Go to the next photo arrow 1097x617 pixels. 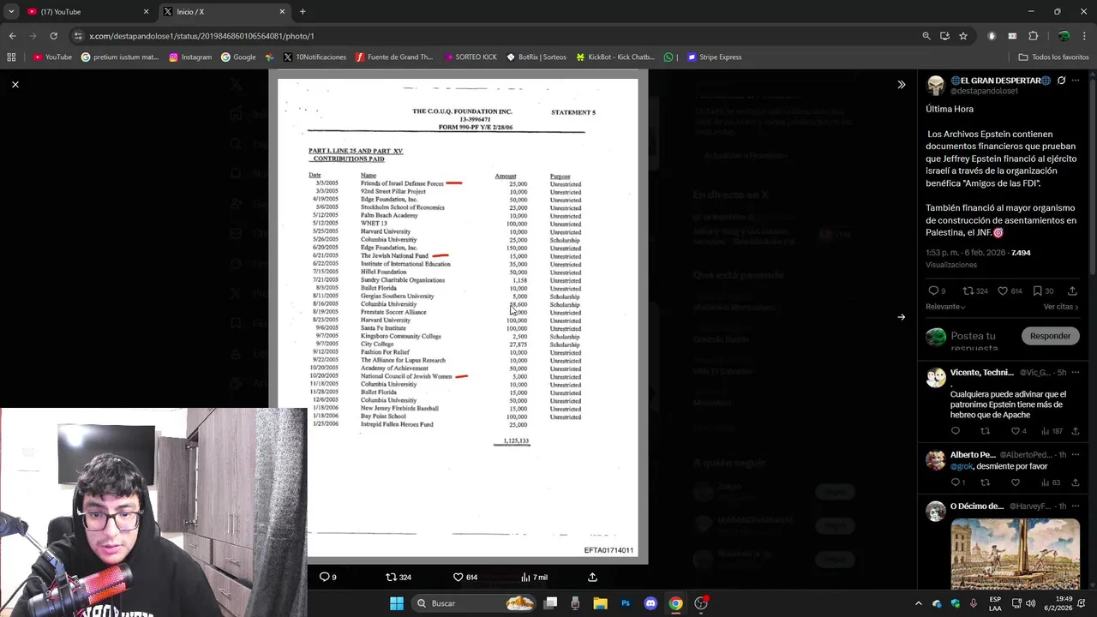901,317
